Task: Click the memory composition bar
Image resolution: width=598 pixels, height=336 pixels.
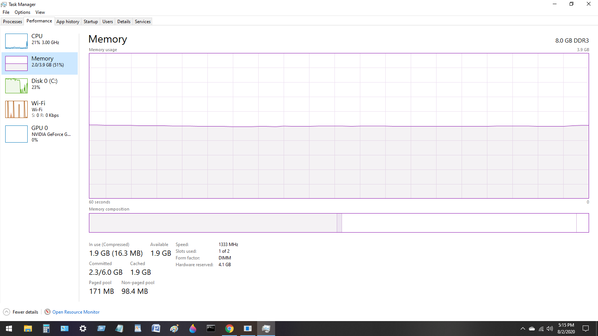Action: click(339, 223)
